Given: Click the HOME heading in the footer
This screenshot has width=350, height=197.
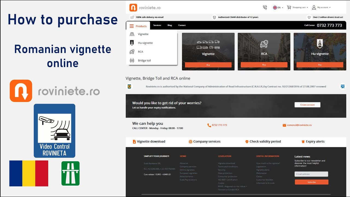Looking at the screenshot, I should (x=183, y=156).
